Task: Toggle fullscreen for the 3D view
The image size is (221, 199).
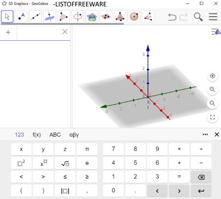Action: click(x=212, y=117)
